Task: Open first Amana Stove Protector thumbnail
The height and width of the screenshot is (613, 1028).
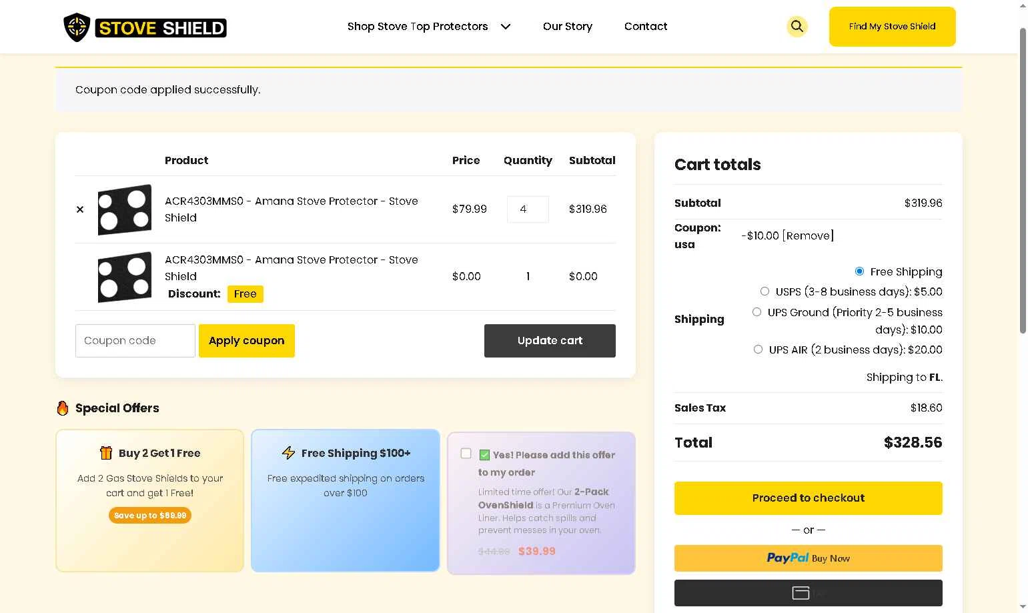Action: pos(125,209)
